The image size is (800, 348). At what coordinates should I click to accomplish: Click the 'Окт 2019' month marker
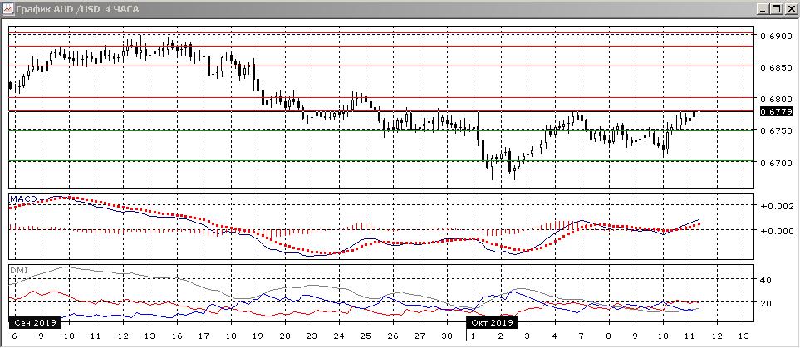point(493,322)
